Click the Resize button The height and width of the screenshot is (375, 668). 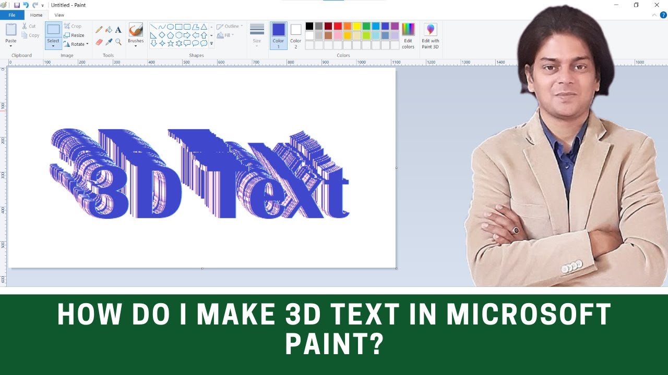74,35
